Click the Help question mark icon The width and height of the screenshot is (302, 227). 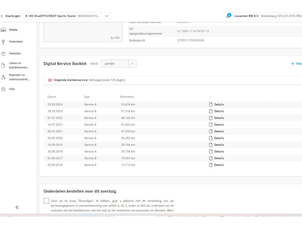point(4,89)
